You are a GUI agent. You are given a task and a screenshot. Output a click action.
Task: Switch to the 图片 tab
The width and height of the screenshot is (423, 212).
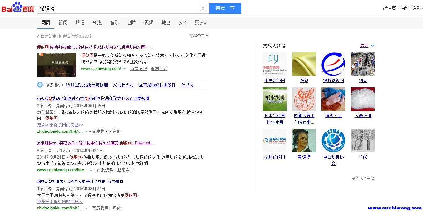[132, 22]
